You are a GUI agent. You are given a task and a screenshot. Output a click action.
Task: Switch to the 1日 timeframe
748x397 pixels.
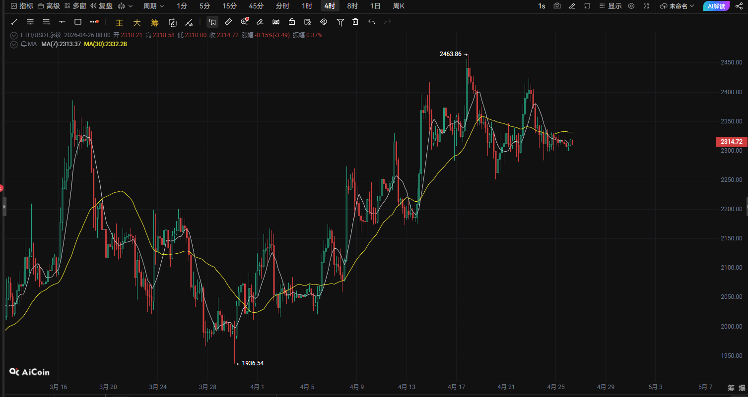(375, 6)
